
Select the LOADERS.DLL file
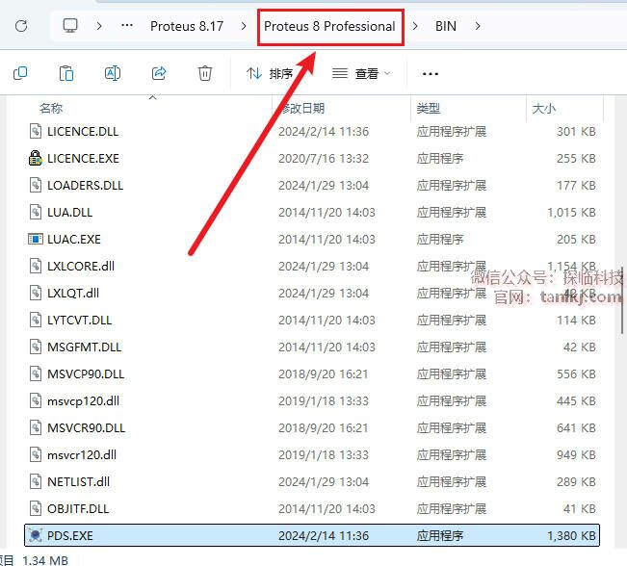[312, 186]
